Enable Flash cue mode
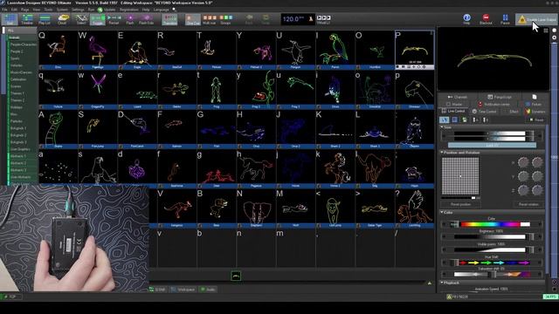559x314 pixels. click(130, 19)
